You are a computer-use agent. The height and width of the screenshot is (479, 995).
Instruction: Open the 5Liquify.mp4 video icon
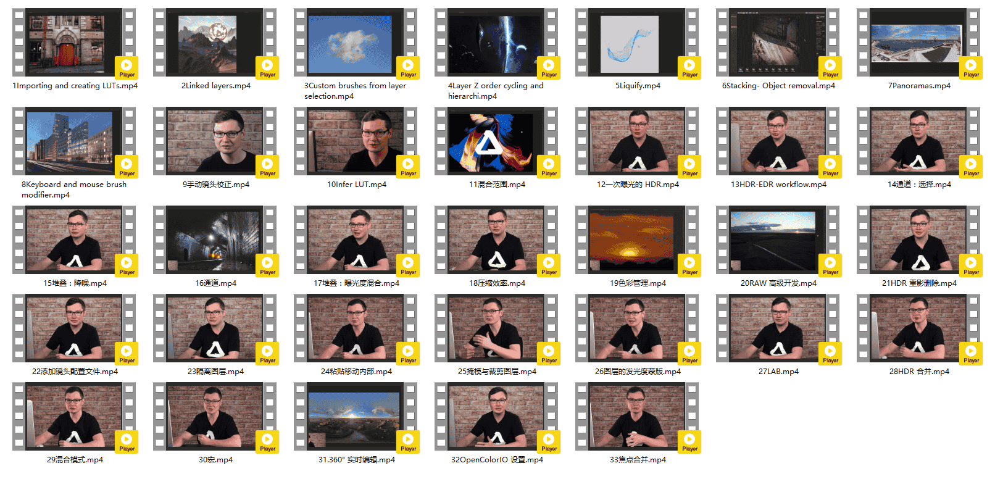[x=637, y=43]
